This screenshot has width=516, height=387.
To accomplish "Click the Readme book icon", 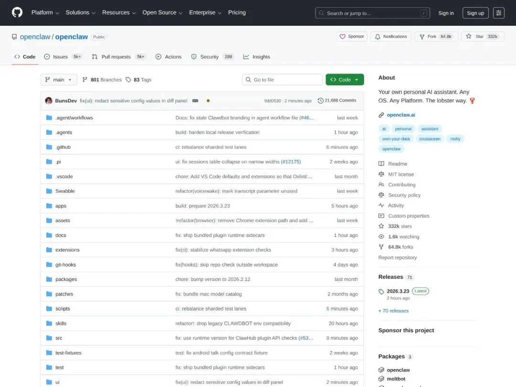I will coord(381,164).
